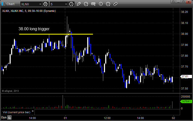The image size is (193, 121).
Task: Click the tallest green volume bar
Action: pos(63,102)
